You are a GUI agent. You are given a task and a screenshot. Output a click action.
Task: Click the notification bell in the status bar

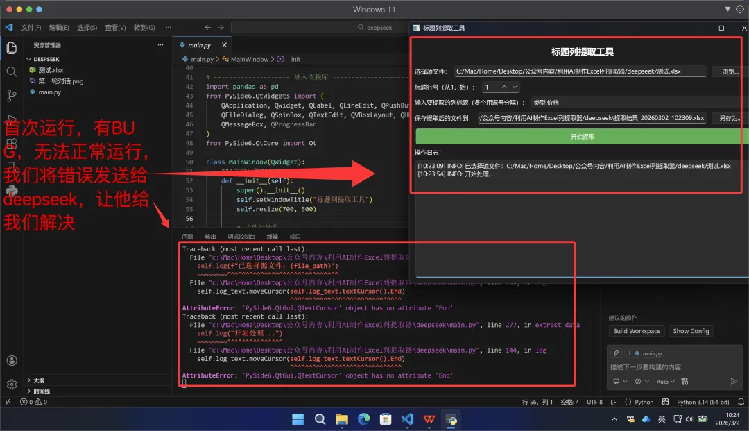(x=741, y=402)
